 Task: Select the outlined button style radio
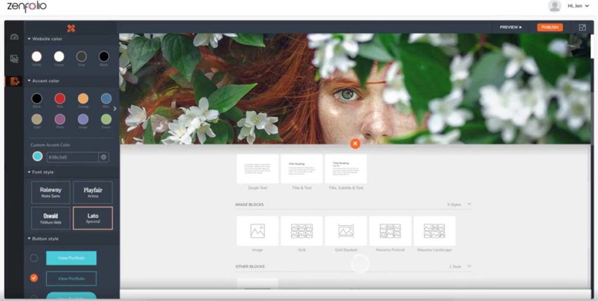click(34, 278)
